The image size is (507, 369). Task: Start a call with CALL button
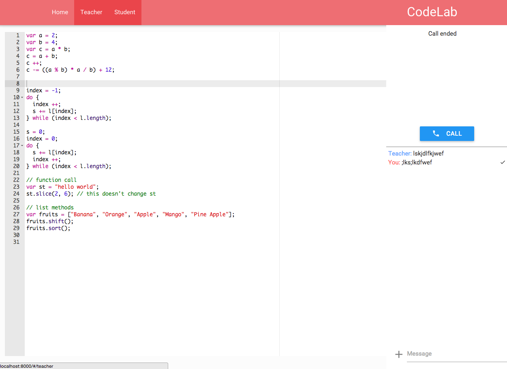coord(447,134)
